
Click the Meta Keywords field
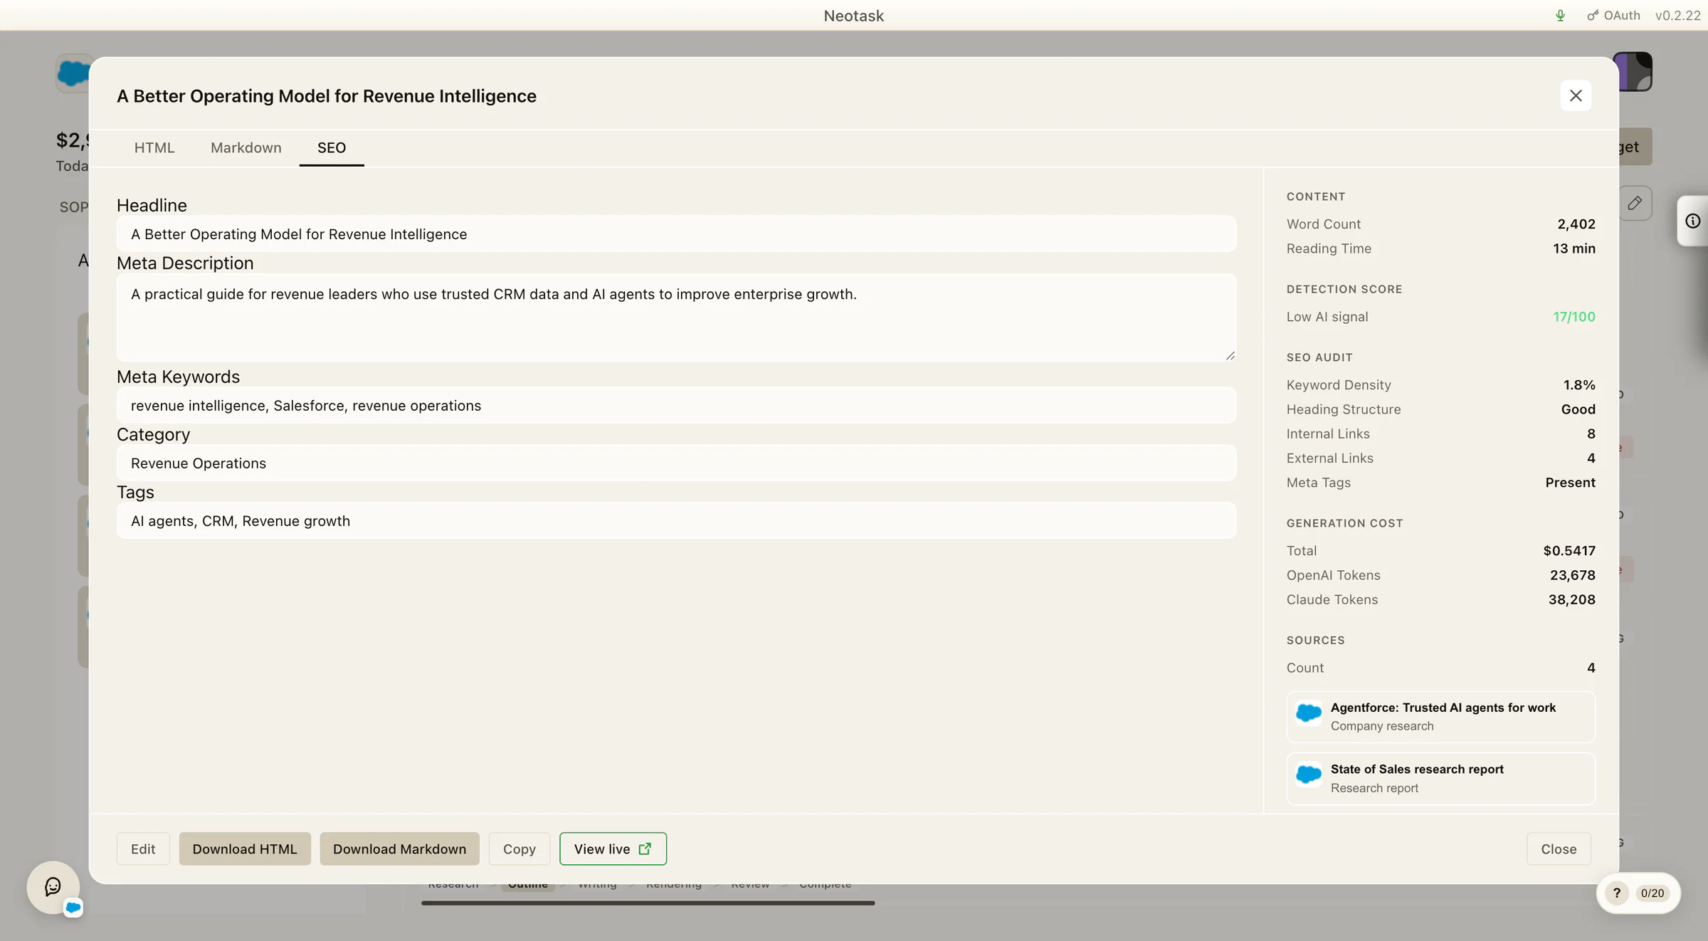point(676,406)
